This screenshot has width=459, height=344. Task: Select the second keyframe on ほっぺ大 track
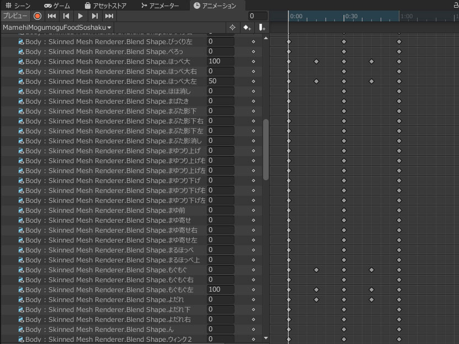pyautogui.click(x=316, y=61)
